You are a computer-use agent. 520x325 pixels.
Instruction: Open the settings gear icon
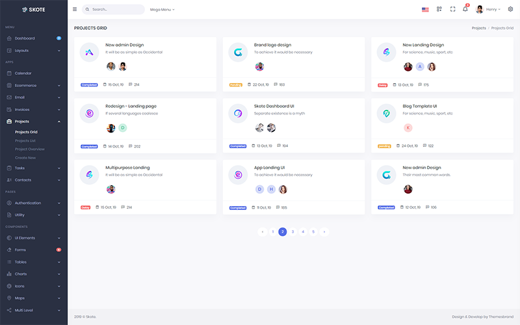(510, 9)
